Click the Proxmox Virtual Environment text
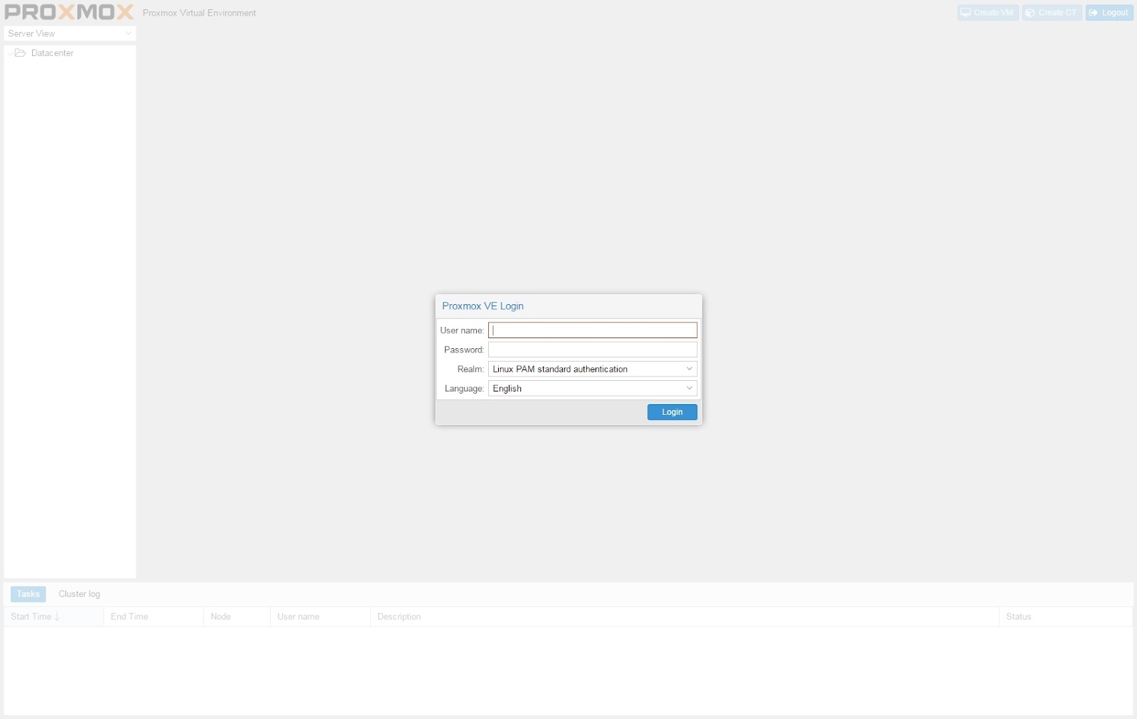Screen dimensions: 1137x719 [199, 13]
